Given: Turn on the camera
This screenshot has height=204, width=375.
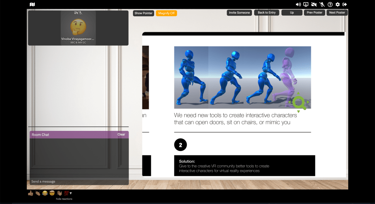Looking at the screenshot, I should [x=314, y=4].
